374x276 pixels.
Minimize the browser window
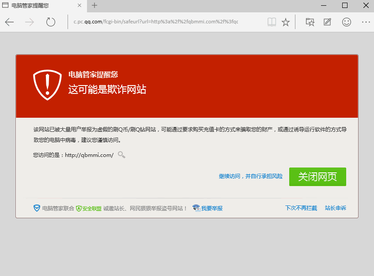324,5
